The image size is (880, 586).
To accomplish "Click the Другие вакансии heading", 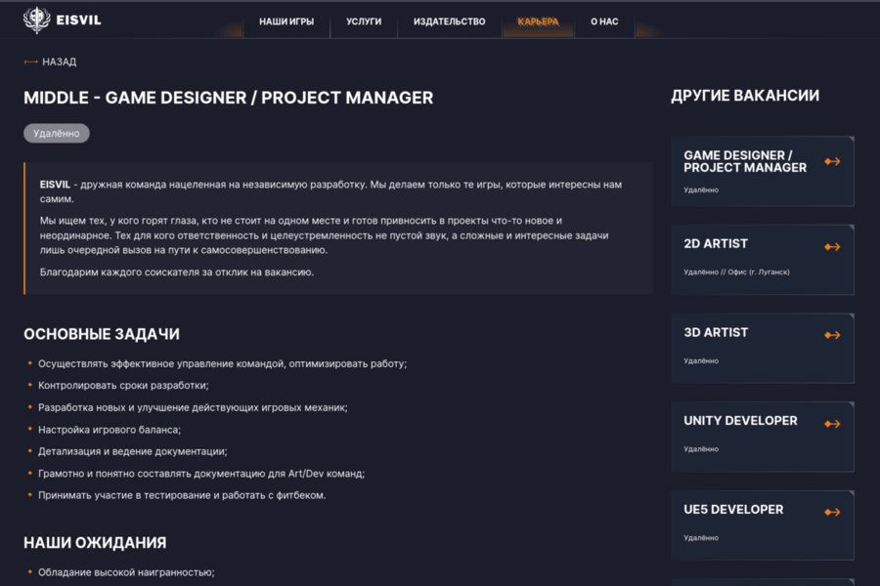I will click(745, 96).
